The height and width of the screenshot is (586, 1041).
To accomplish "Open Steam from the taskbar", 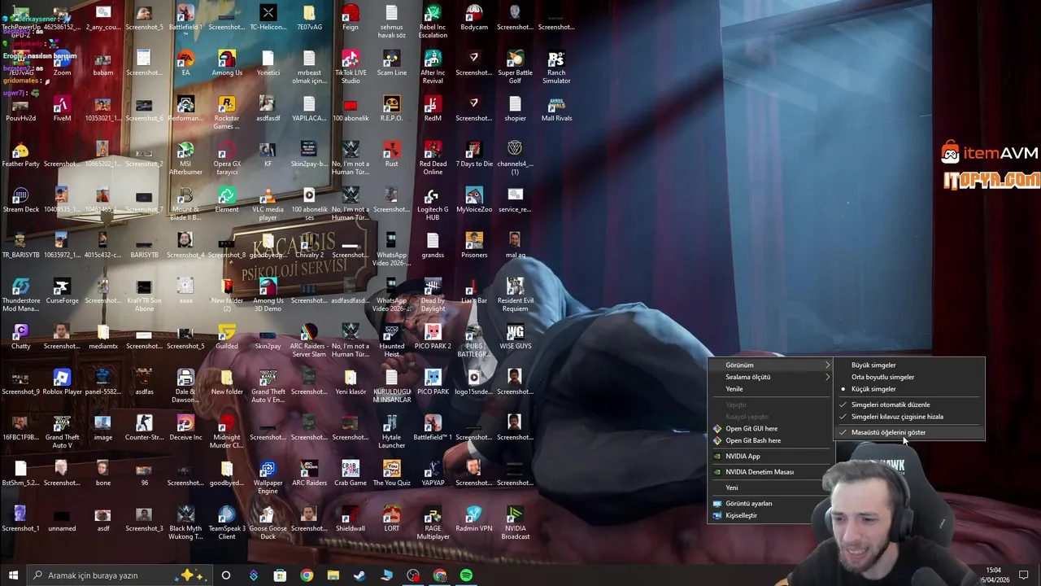I will point(359,575).
